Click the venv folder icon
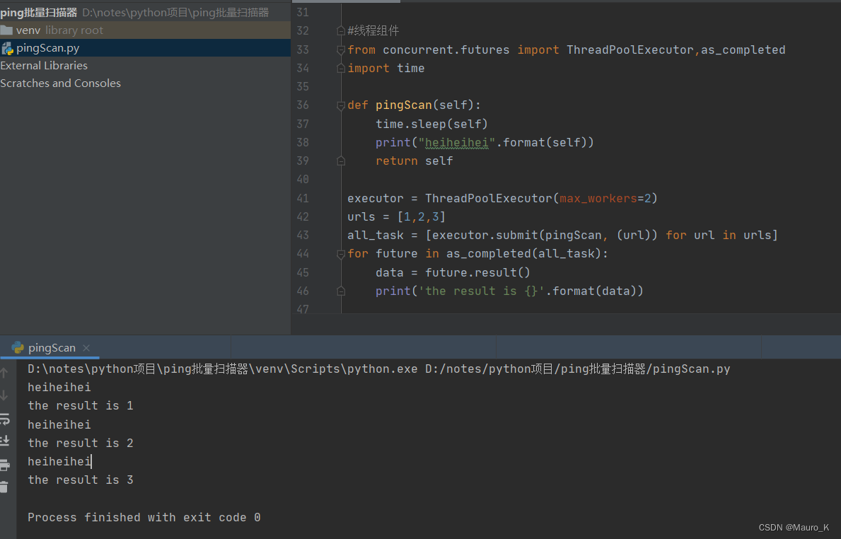This screenshot has height=539, width=841. [x=6, y=30]
